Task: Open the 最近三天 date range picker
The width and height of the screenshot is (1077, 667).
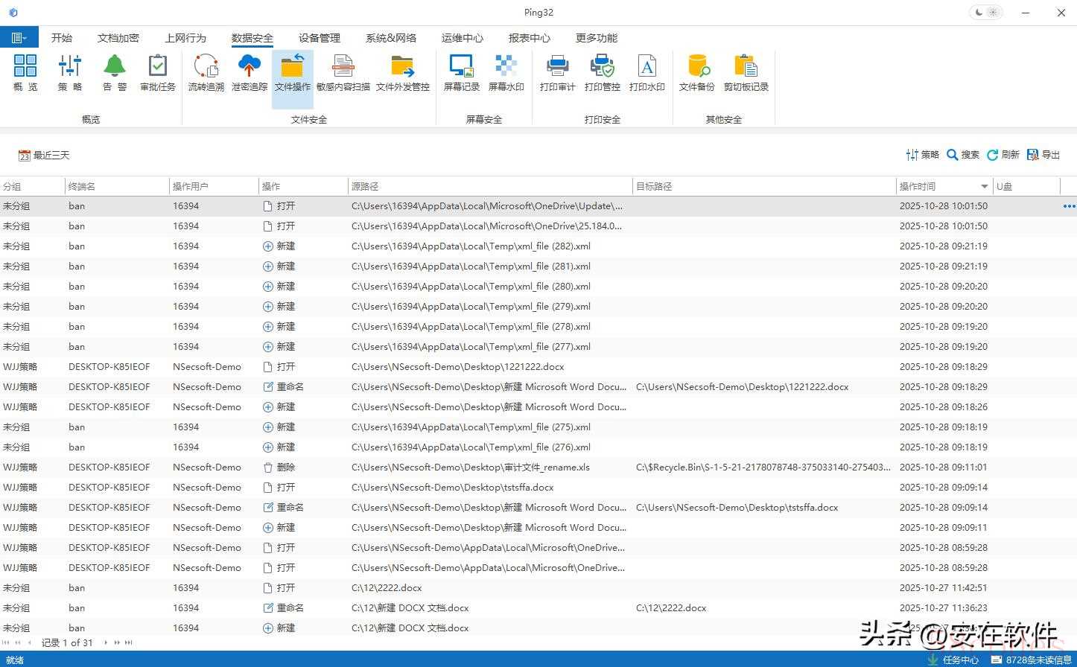Action: 44,155
